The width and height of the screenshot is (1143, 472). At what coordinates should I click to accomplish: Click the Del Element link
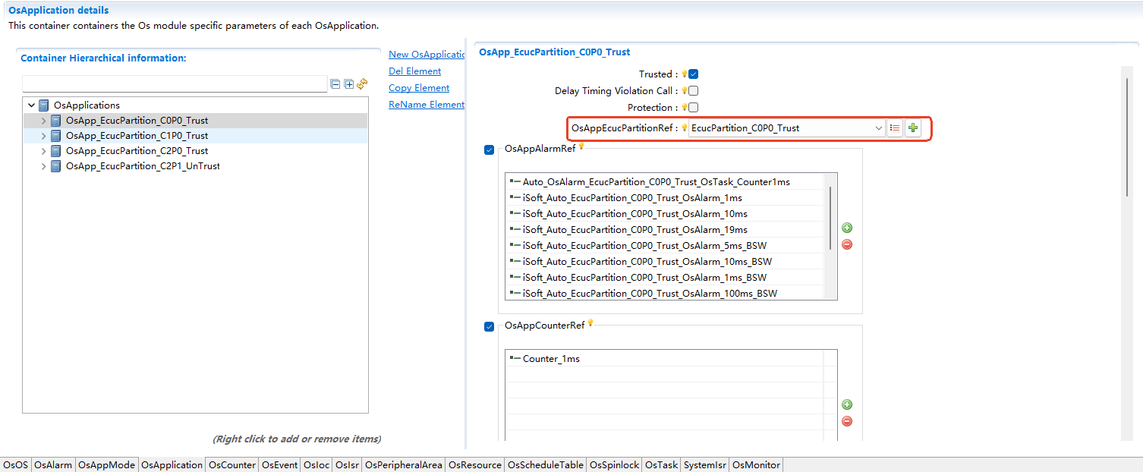414,71
